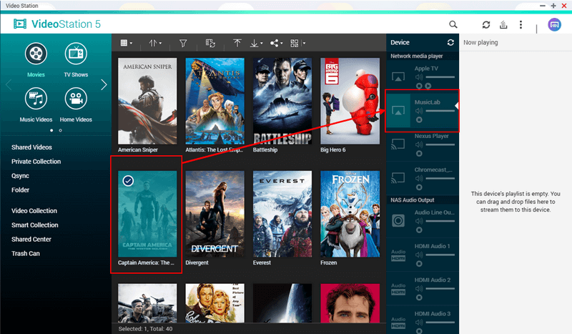Mute the Nexus Player volume speaker icon
This screenshot has width=572, height=334.
[x=419, y=144]
